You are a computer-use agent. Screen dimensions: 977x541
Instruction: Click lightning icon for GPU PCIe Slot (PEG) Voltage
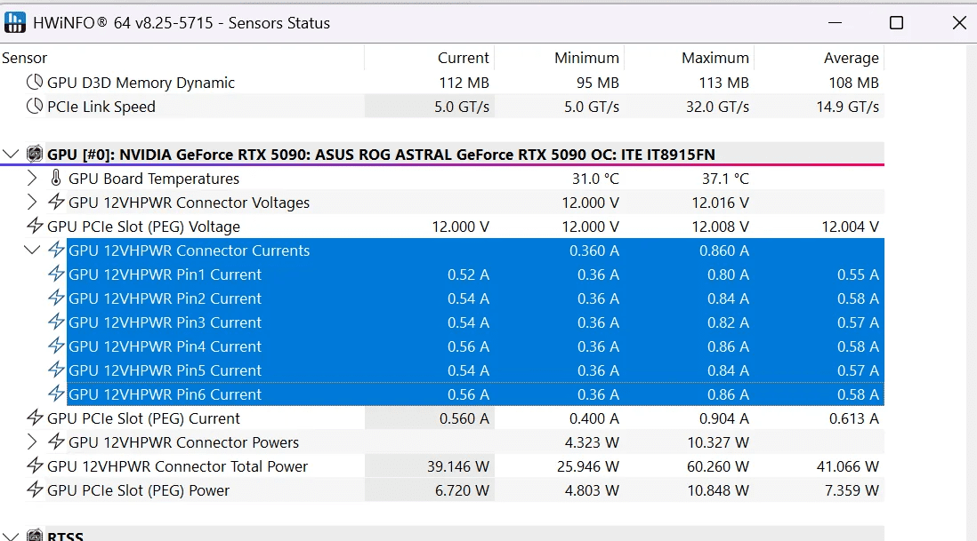click(x=36, y=227)
